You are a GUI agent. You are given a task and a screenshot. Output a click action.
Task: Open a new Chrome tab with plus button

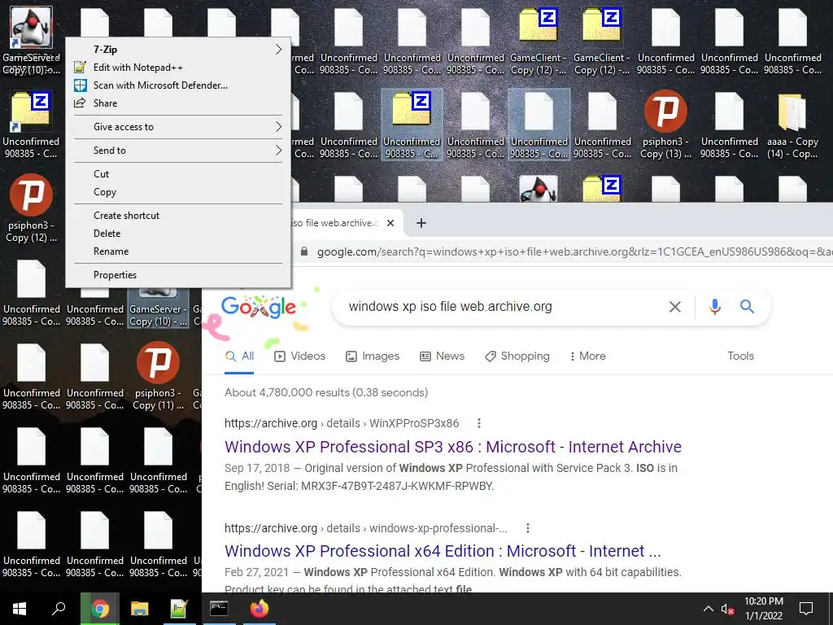(x=421, y=223)
